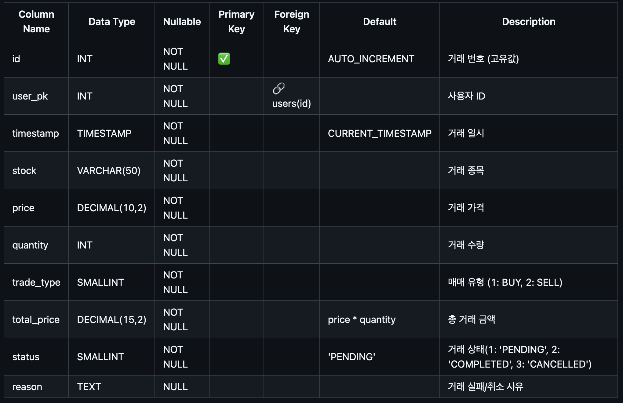This screenshot has height=403, width=623.
Task: Select the CURRENT_TIMESTAMP default value
Action: point(380,133)
